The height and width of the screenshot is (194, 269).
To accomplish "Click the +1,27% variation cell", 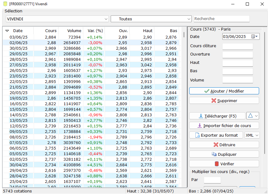I will pos(94,71).
